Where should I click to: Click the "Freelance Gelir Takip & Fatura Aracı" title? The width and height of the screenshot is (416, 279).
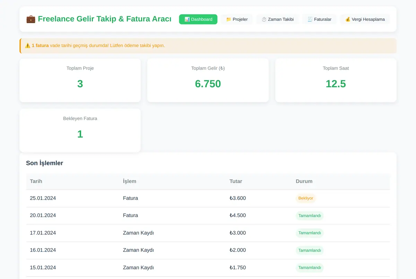pyautogui.click(x=104, y=19)
